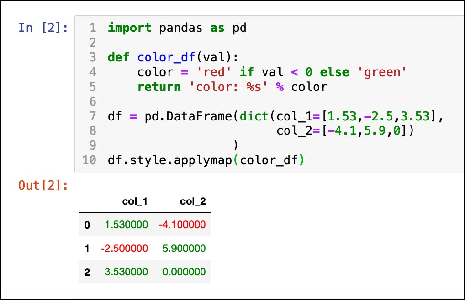Click the Out[2]: output prompt label

point(43,186)
